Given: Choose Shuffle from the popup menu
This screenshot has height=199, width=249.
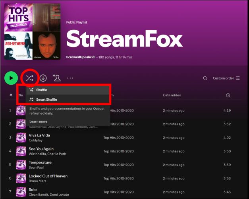Looking at the screenshot, I should (68, 90).
